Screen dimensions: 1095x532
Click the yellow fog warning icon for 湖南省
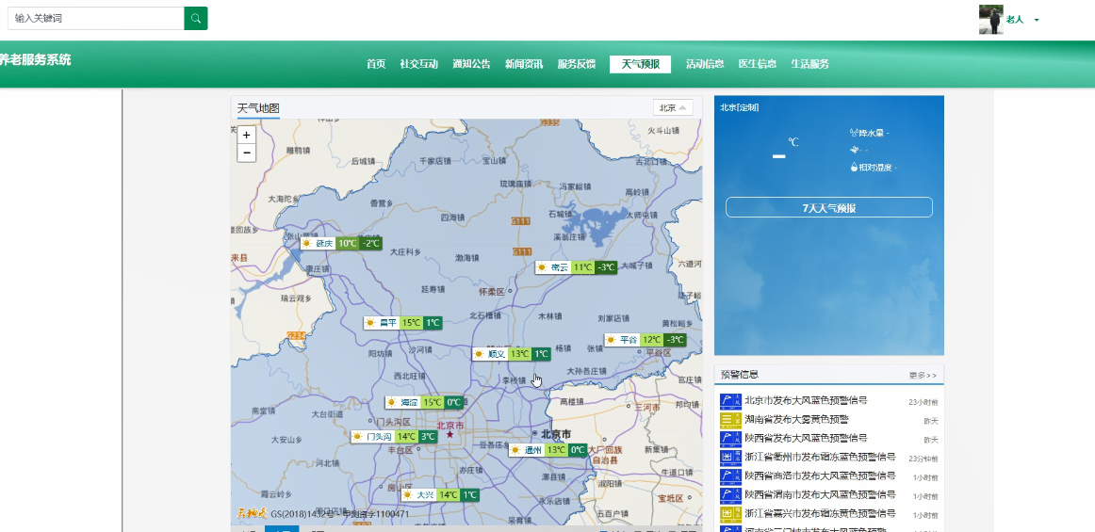click(729, 420)
